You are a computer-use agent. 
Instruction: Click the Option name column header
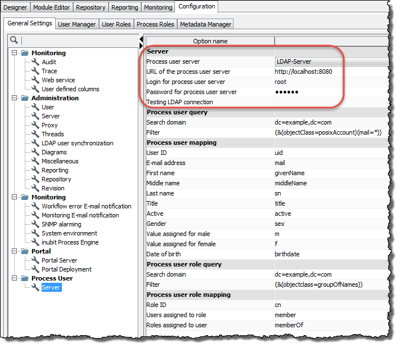210,41
